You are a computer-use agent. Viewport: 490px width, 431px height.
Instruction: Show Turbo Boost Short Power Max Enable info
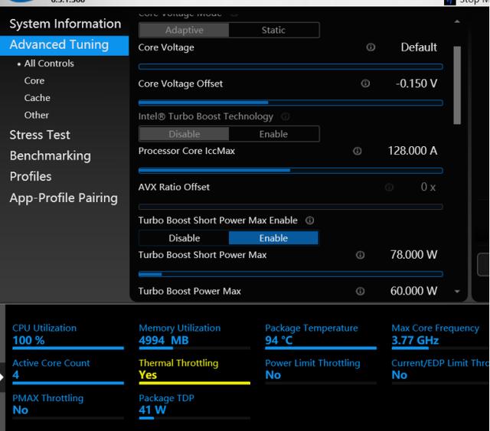click(x=309, y=220)
